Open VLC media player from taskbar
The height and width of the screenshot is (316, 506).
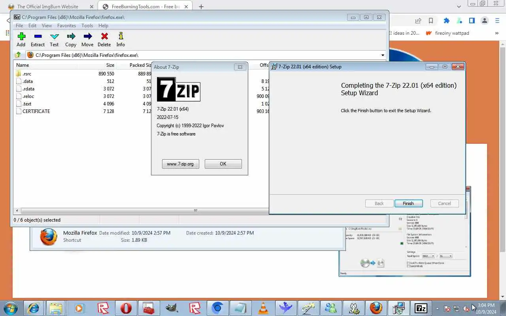263,308
